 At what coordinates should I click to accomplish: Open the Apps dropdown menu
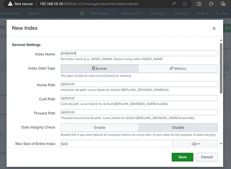(x=34, y=13)
